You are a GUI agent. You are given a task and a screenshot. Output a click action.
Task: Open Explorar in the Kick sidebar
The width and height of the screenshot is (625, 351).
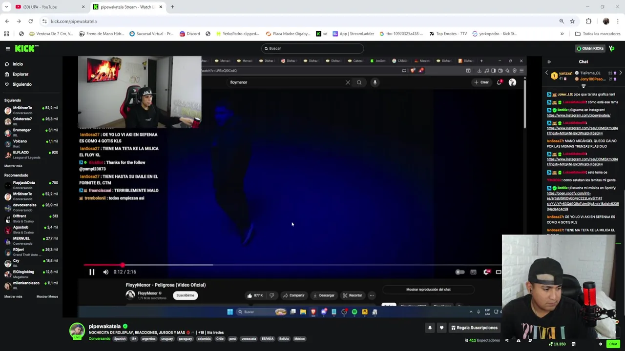pos(21,74)
